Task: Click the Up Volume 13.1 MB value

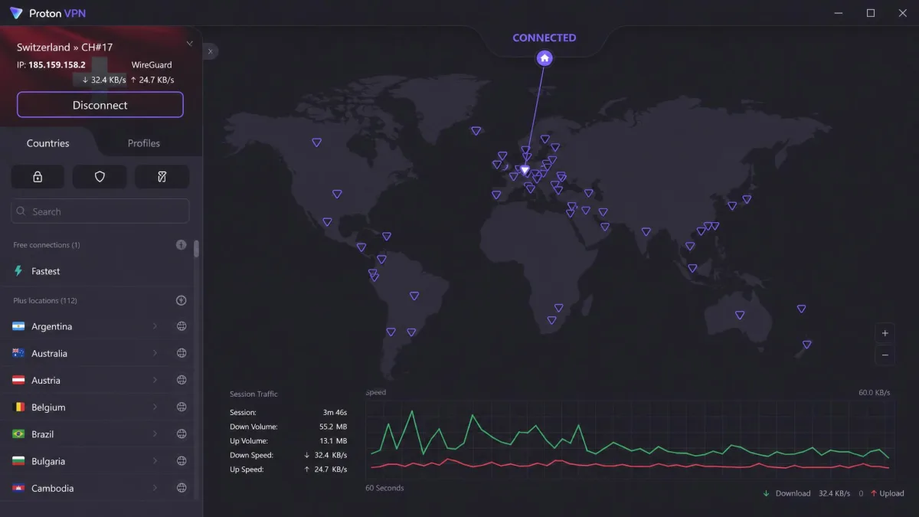Action: pos(332,441)
